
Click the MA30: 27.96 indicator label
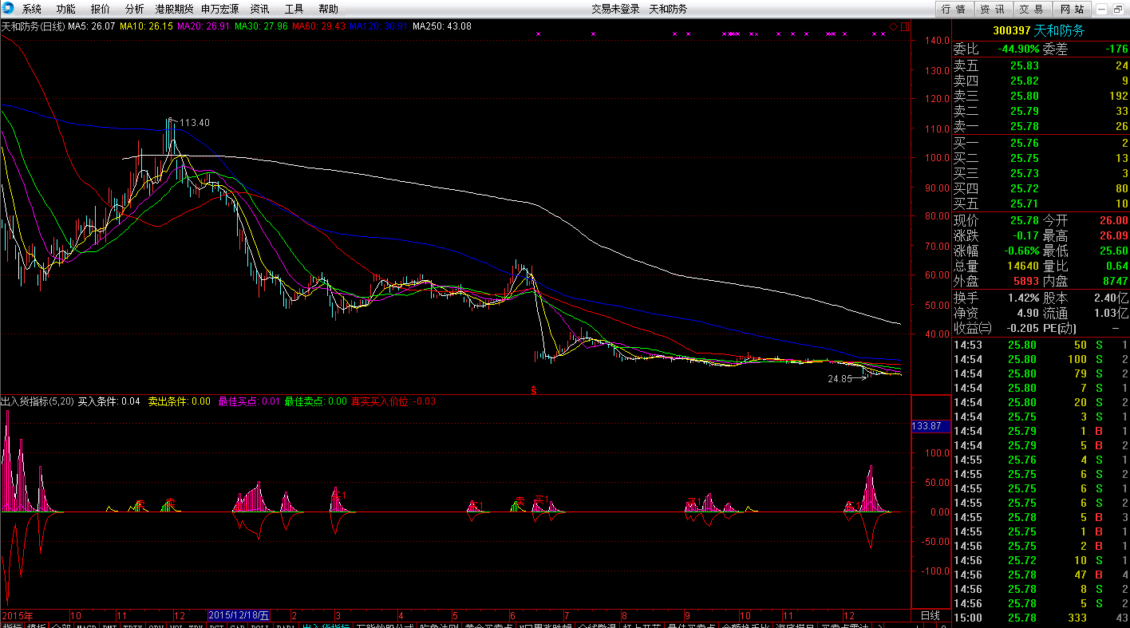click(261, 26)
